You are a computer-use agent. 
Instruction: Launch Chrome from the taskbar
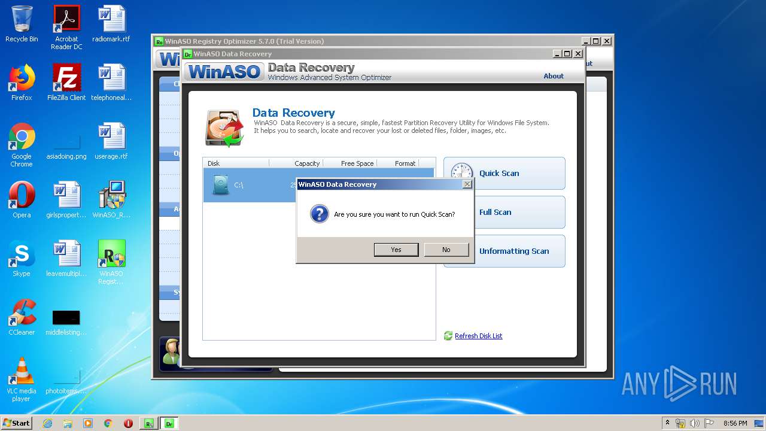pyautogui.click(x=108, y=423)
